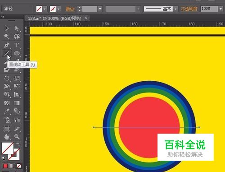
Task: Activate the Rotate tool
Action: coord(7,78)
